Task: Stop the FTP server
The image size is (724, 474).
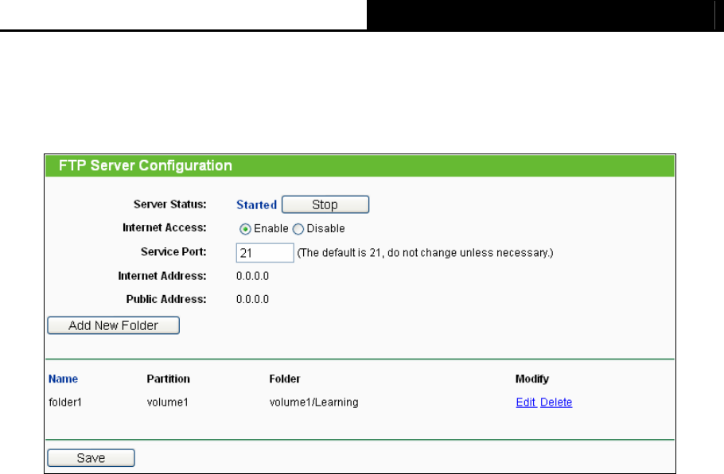Action: click(x=325, y=204)
